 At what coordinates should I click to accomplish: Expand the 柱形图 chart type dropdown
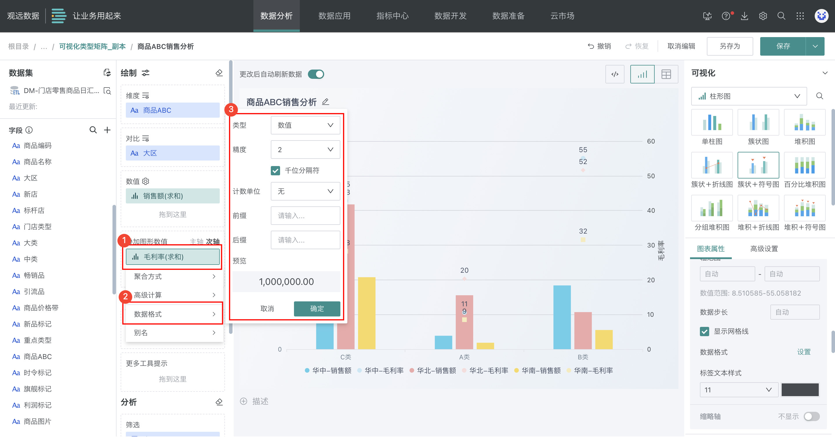click(x=749, y=96)
